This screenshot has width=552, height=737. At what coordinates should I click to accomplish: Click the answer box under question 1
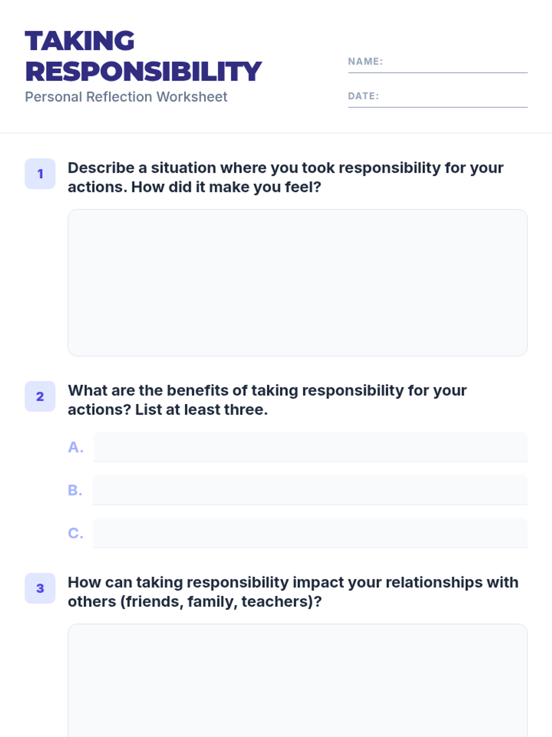pos(297,282)
